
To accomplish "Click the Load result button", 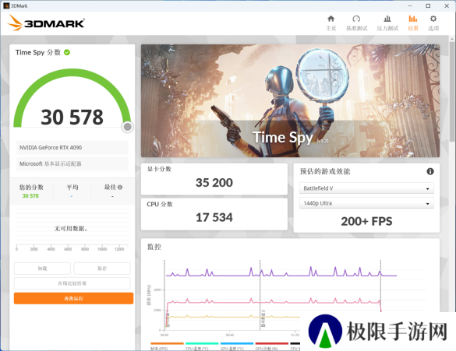I will point(42,269).
